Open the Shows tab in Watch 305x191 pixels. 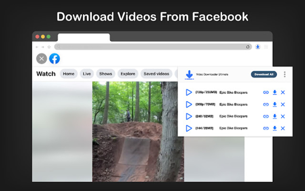coord(106,74)
